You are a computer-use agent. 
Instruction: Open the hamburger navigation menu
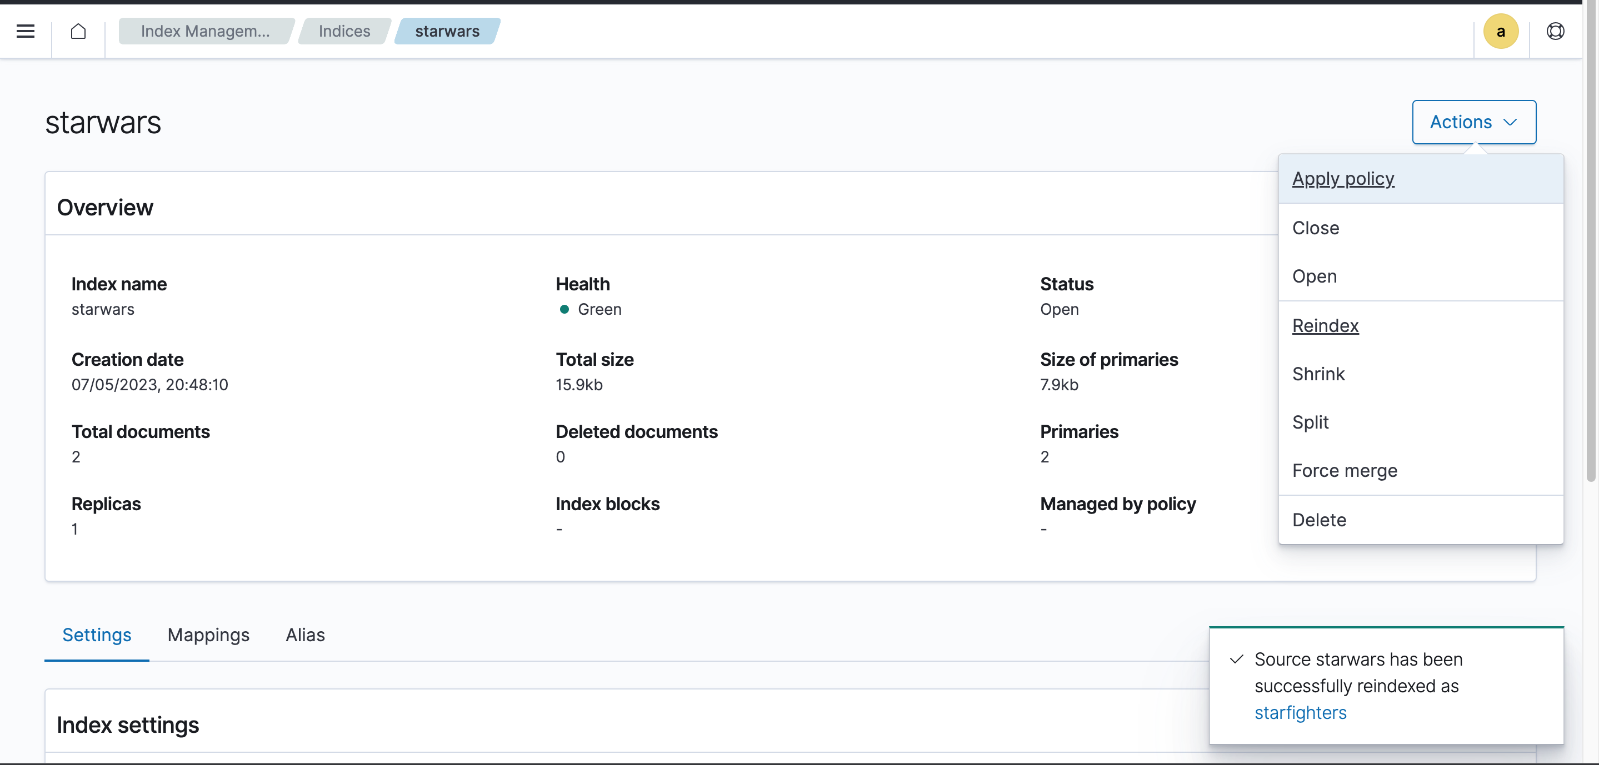click(26, 31)
